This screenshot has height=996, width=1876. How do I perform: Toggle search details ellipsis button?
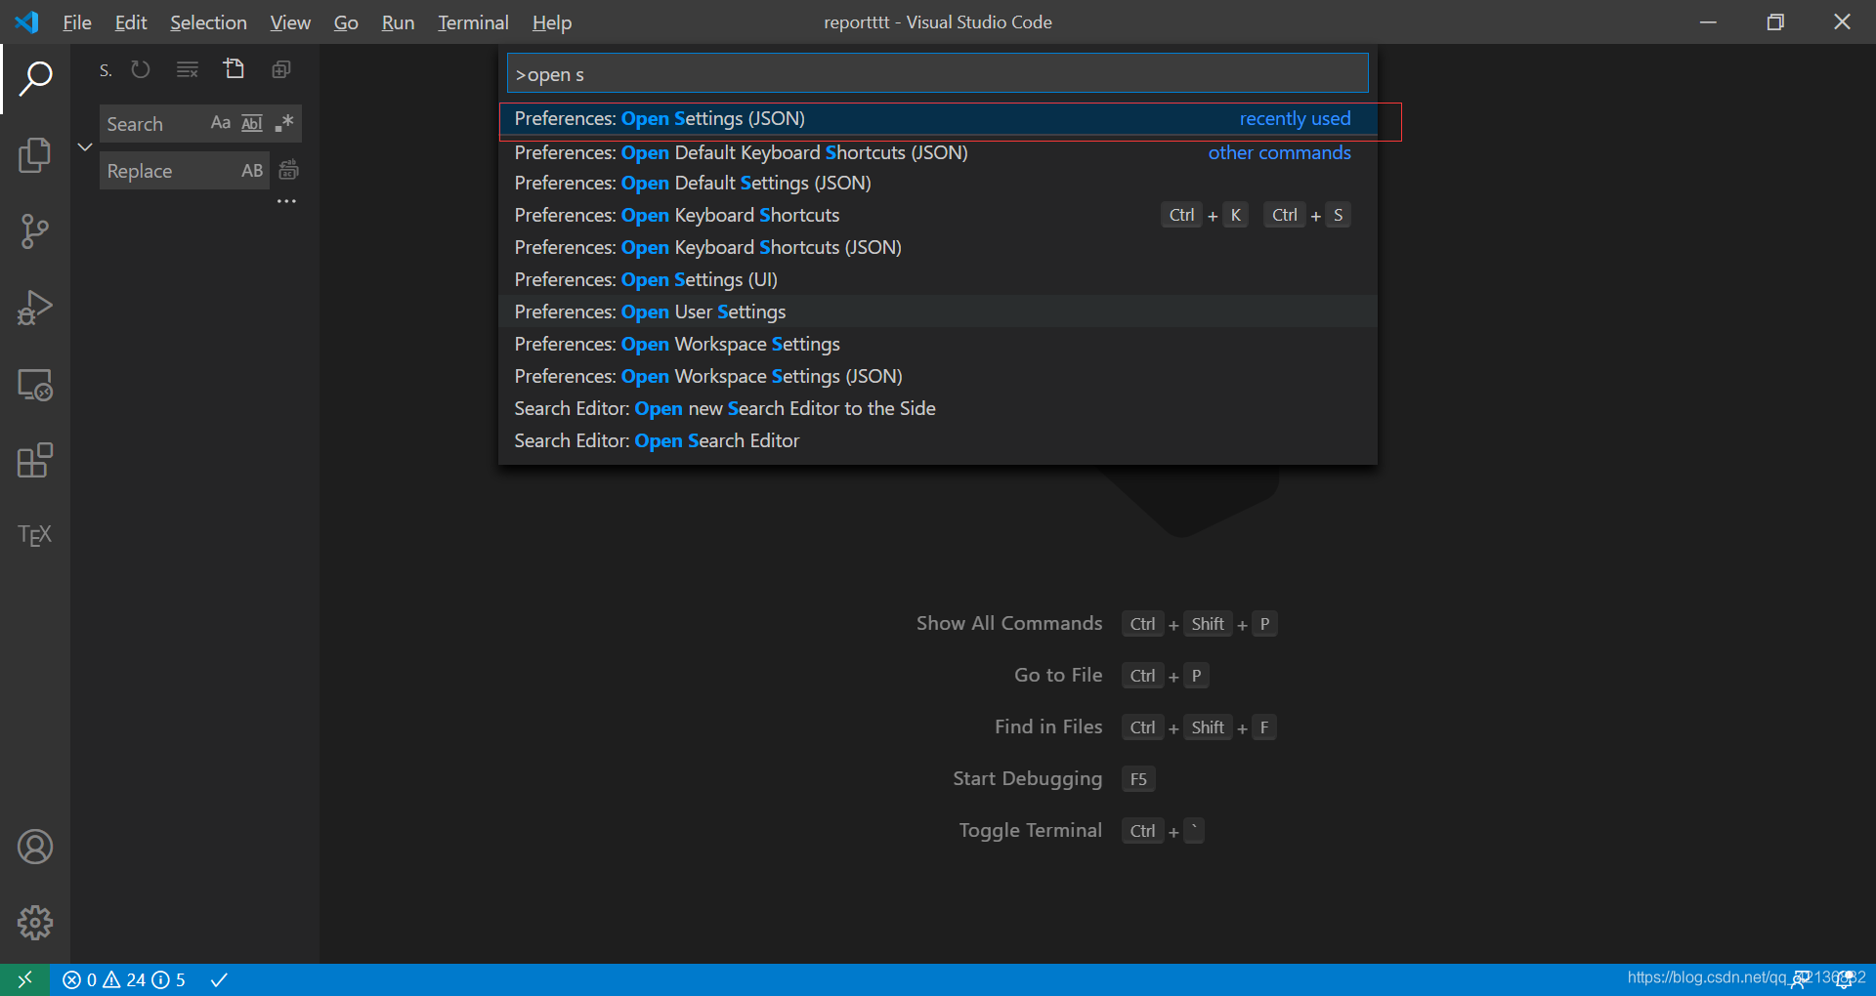tap(286, 202)
